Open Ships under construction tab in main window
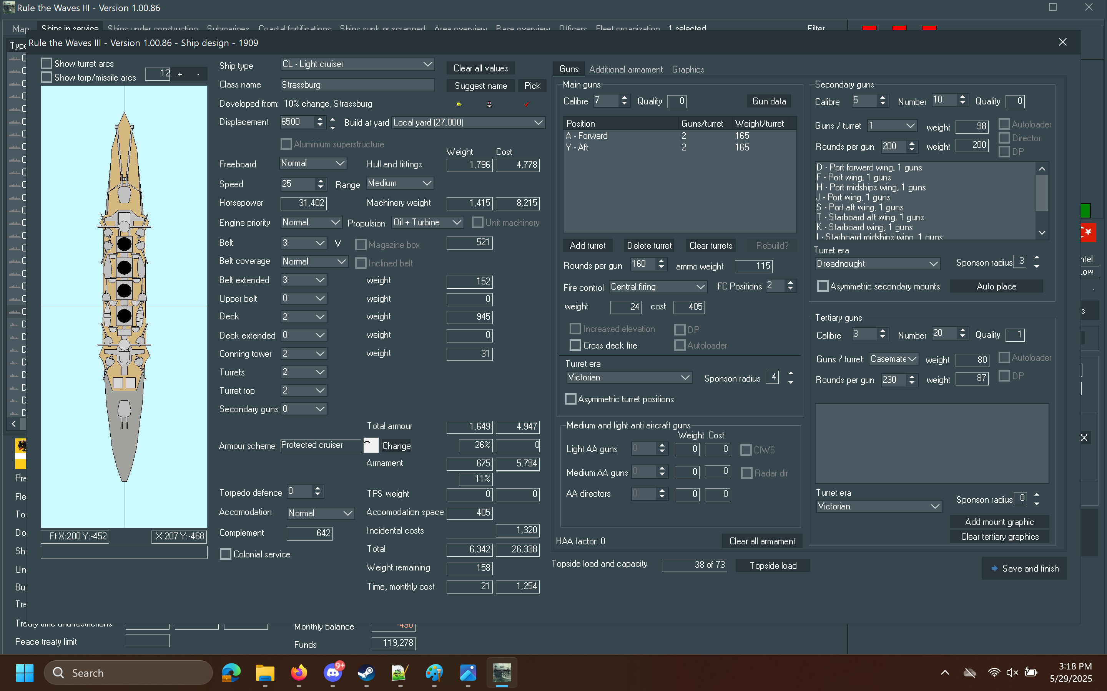The image size is (1107, 691). 152,28
